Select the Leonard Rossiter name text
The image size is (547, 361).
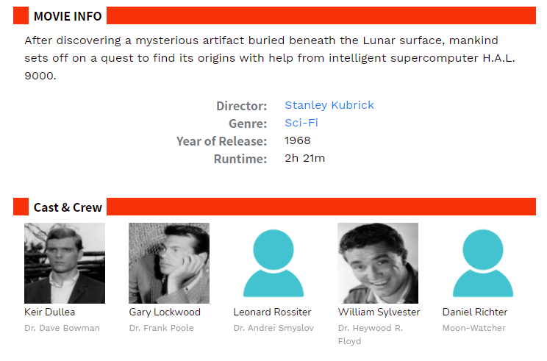click(x=272, y=312)
